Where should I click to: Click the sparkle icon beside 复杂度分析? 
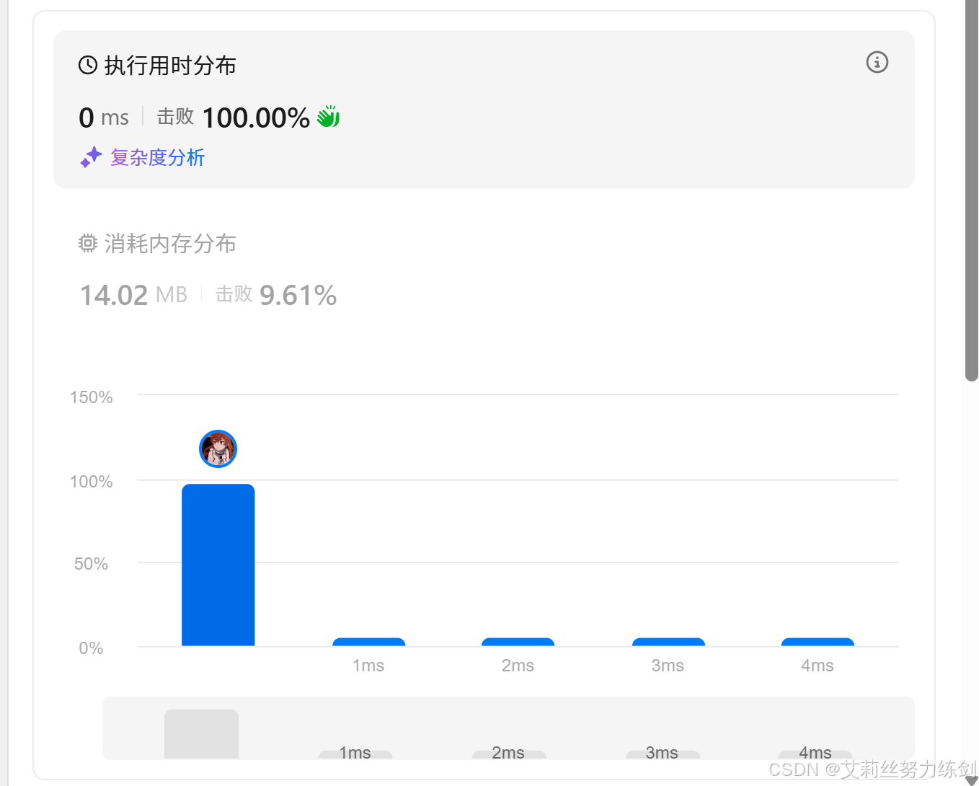tap(91, 157)
